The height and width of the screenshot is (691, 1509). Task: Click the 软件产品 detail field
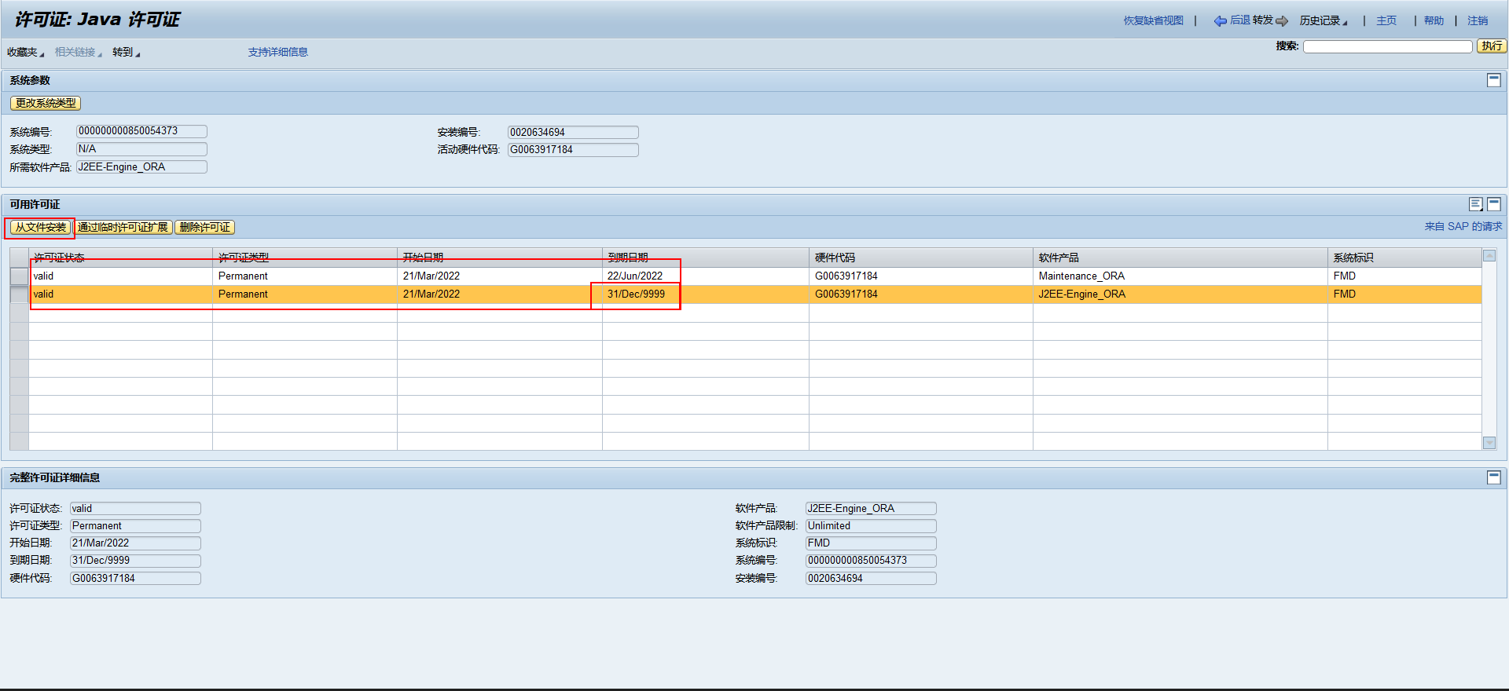[x=871, y=508]
